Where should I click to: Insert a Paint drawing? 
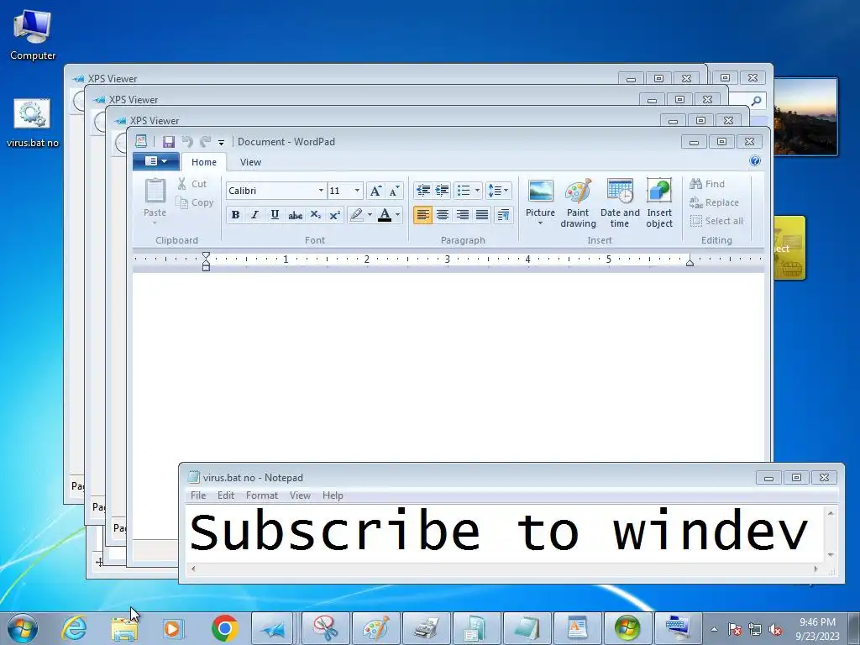(578, 202)
